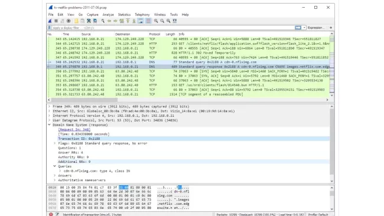Image resolution: width=384 pixels, height=216 pixels.
Task: Collapse Domain Name System (response) node
Action: click(50, 125)
